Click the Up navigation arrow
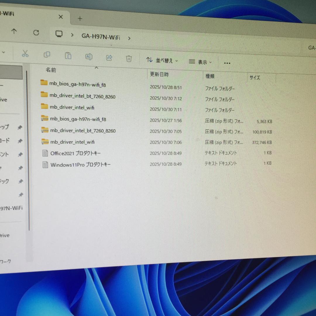The image size is (316, 316). 14,31
